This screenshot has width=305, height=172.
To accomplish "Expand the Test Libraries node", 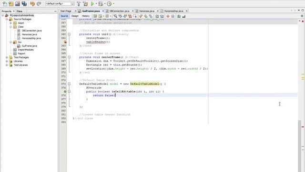I will coord(7,65).
